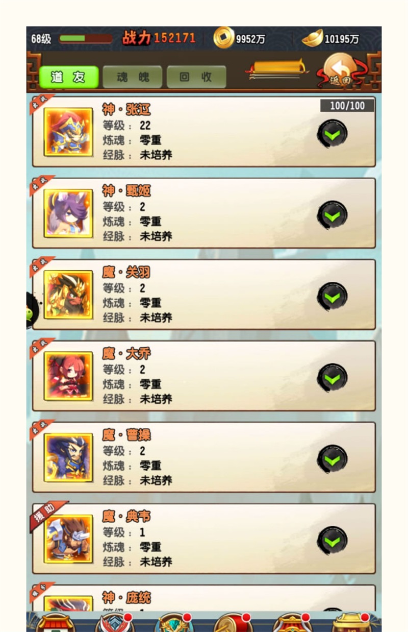The width and height of the screenshot is (408, 632).
Task: Expand the 魔·典韦 details chevron
Action: [333, 541]
